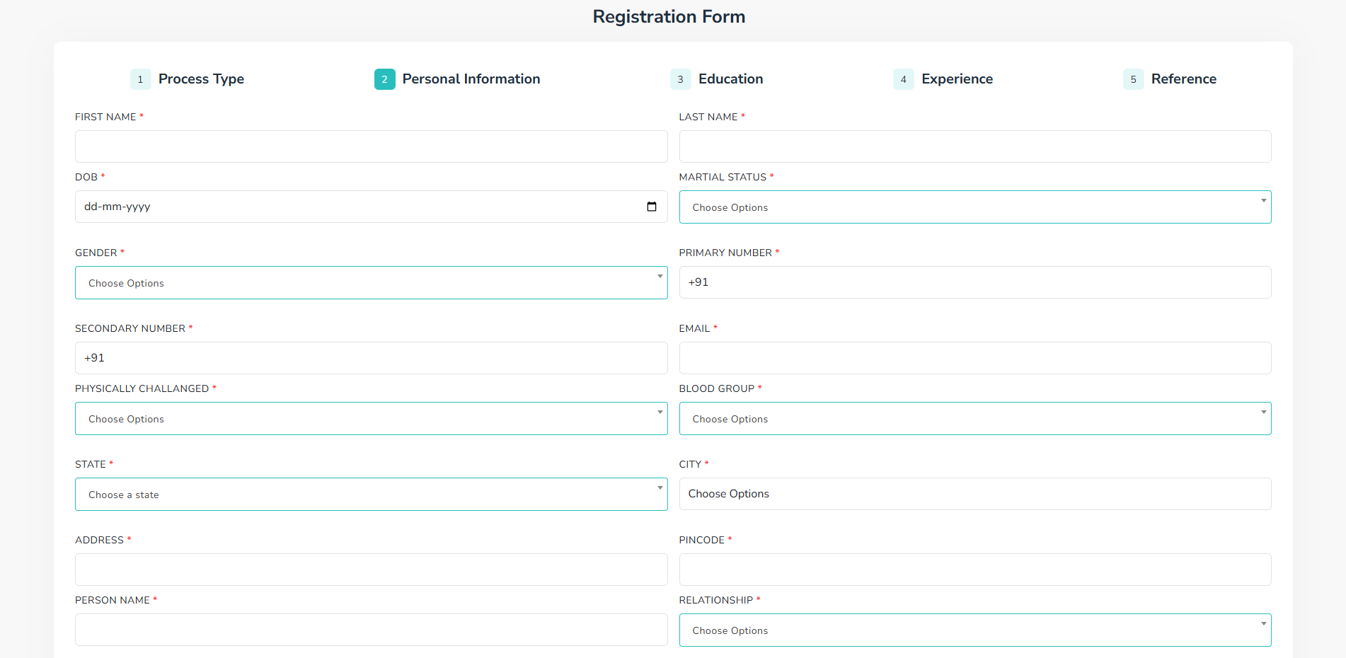Click the First Name input field
The height and width of the screenshot is (658, 1346).
[371, 146]
